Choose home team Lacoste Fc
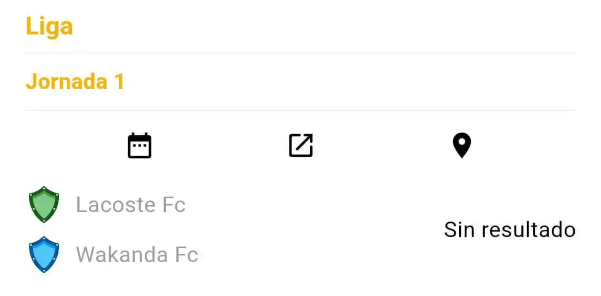The height and width of the screenshot is (296, 601). (131, 204)
